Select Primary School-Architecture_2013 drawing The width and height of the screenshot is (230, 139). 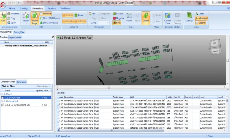(26, 46)
